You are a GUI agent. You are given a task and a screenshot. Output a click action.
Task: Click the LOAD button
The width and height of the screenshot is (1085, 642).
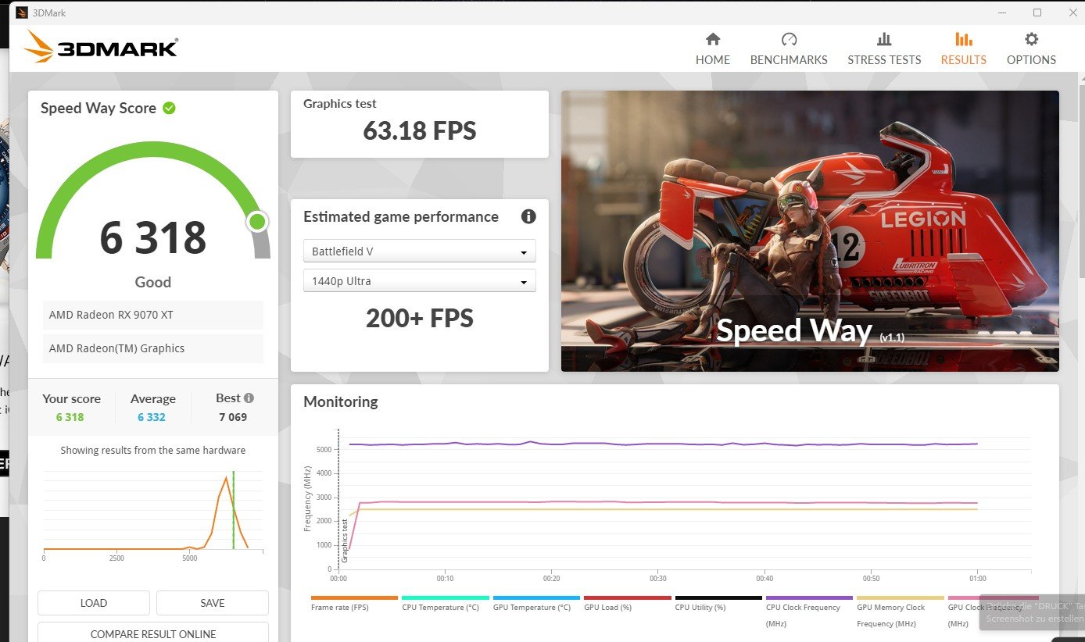(94, 603)
